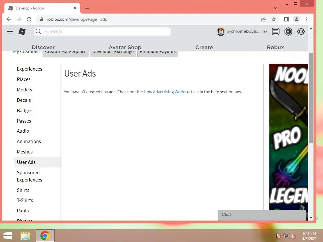323x242 pixels.
Task: Click the search magnifier icon
Action: point(38,32)
